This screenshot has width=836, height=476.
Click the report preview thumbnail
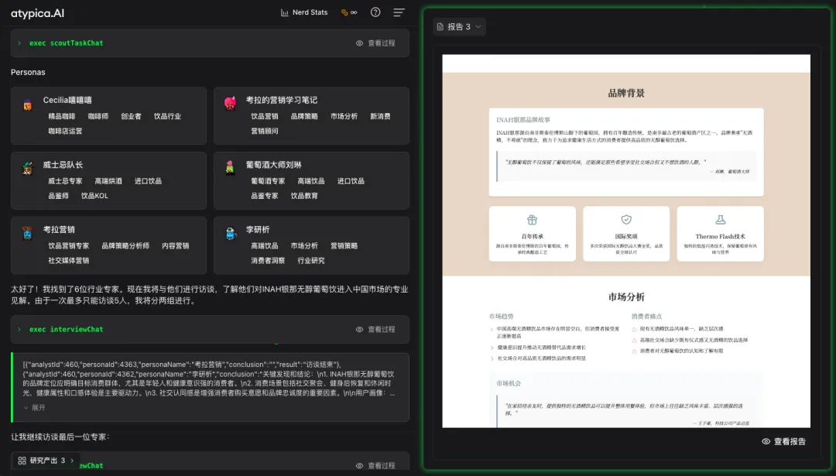[626, 241]
